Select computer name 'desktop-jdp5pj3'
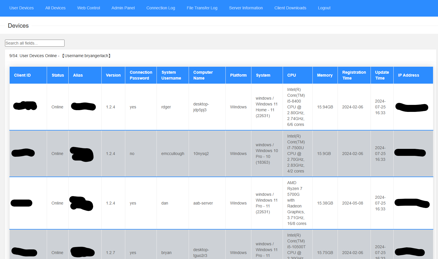 (201, 107)
